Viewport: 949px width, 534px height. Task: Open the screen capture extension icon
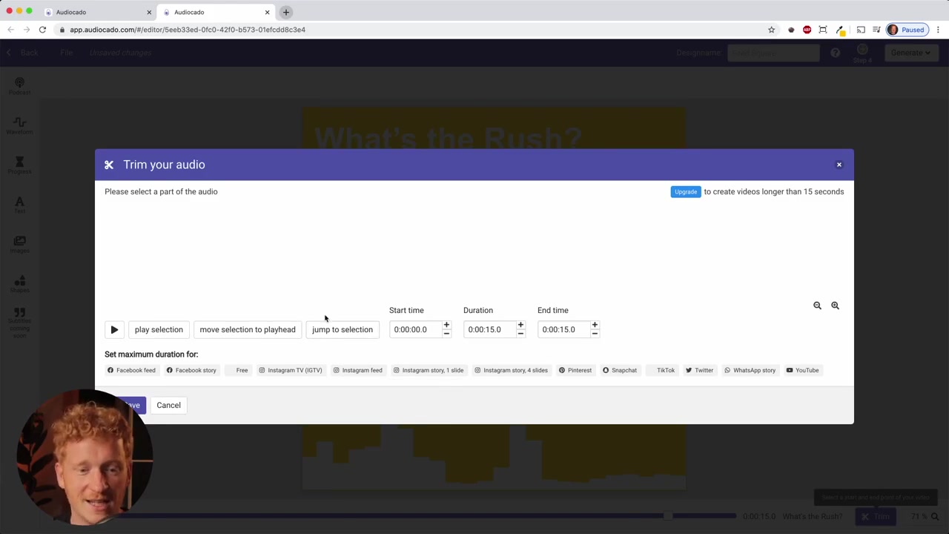pyautogui.click(x=823, y=30)
